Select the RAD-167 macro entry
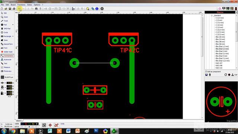 pyautogui.click(x=219, y=63)
